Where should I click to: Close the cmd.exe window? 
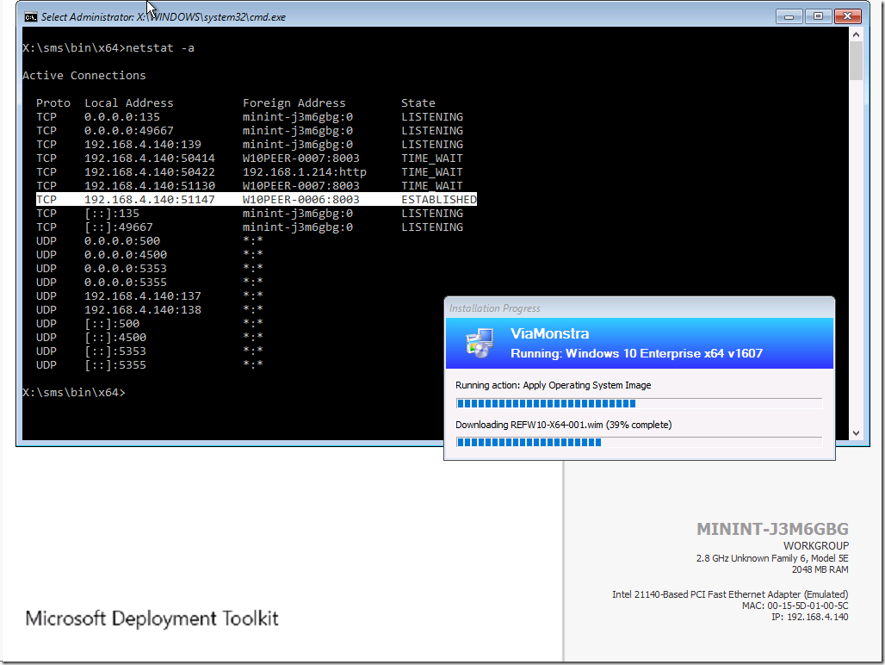point(847,17)
